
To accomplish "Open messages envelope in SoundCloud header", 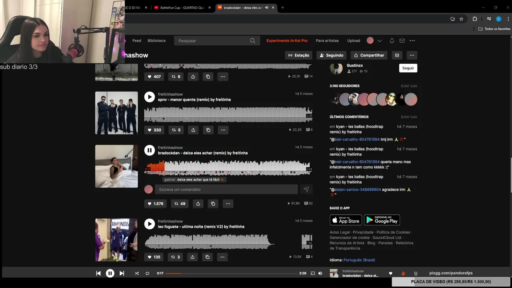I will pyautogui.click(x=402, y=41).
